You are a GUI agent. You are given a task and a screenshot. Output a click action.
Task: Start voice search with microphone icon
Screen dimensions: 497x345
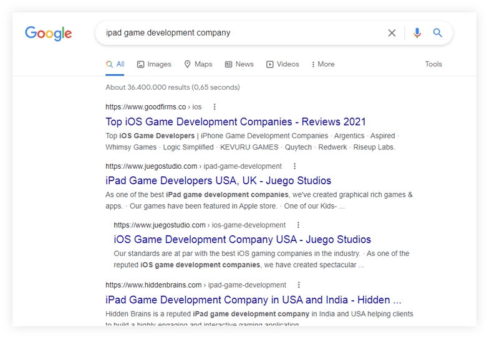[417, 33]
